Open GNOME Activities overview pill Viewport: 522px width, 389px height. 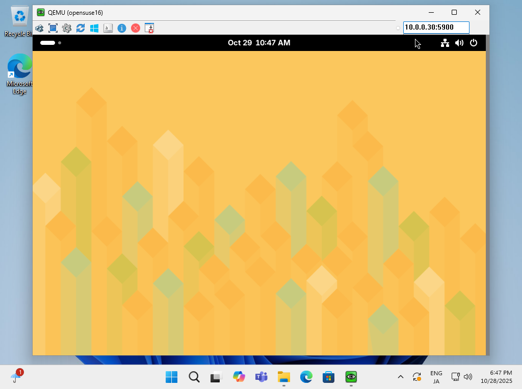click(x=50, y=43)
